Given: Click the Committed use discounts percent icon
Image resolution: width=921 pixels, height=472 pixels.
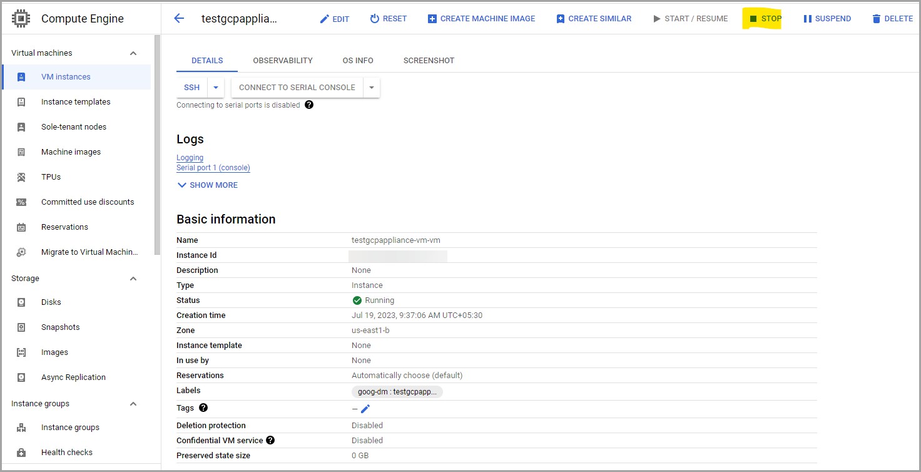Looking at the screenshot, I should [x=21, y=202].
